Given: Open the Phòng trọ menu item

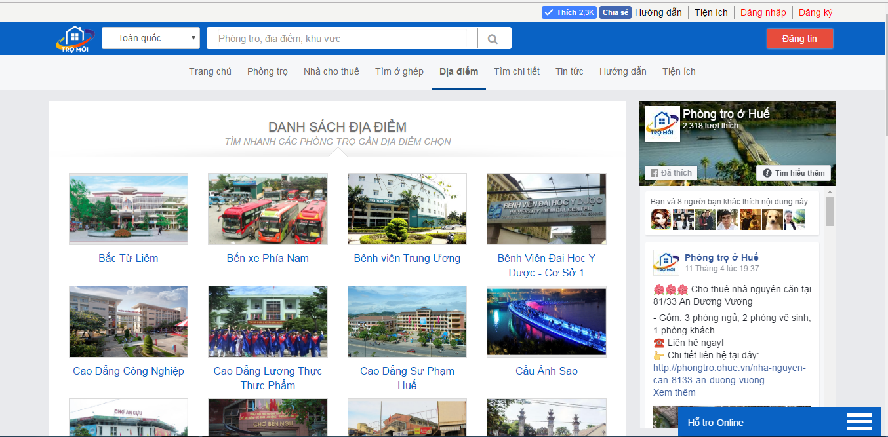Looking at the screenshot, I should click(x=268, y=71).
